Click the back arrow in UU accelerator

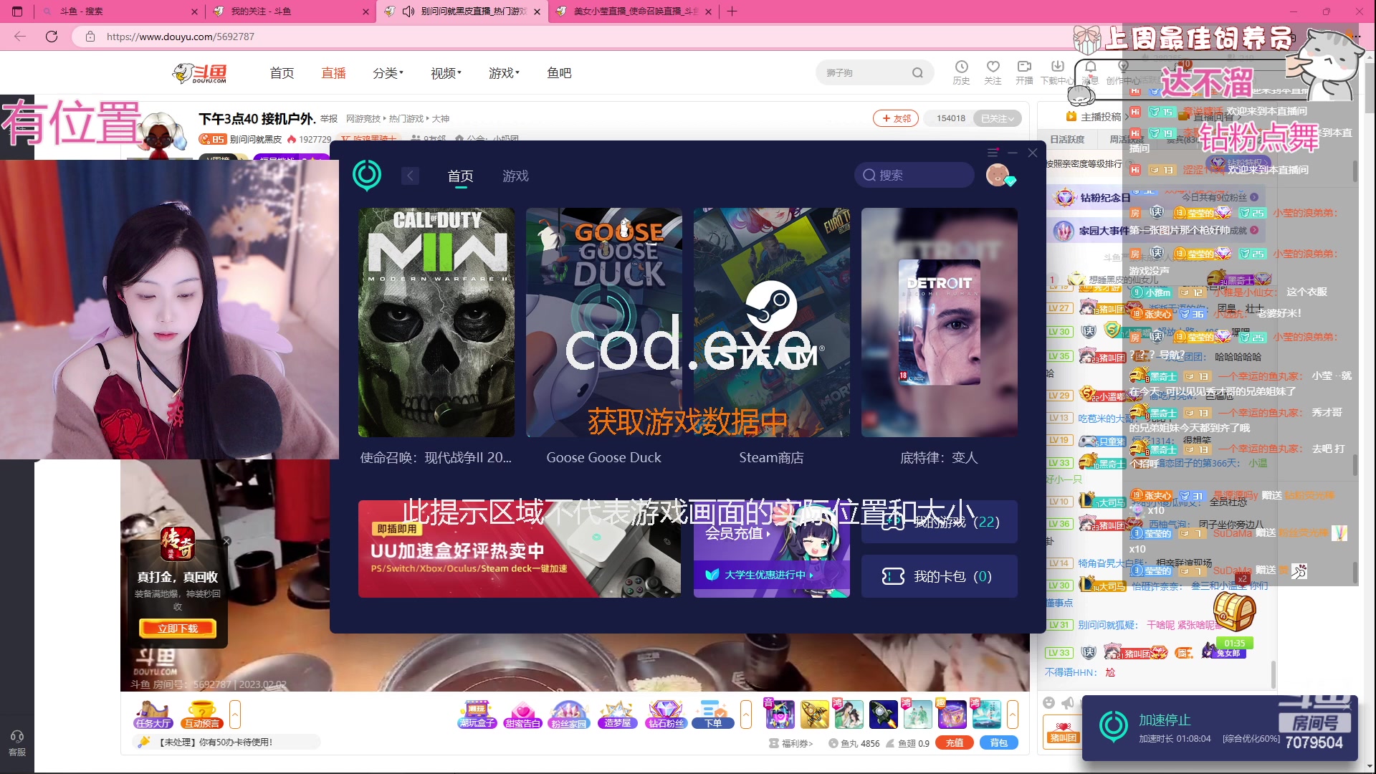(x=410, y=176)
